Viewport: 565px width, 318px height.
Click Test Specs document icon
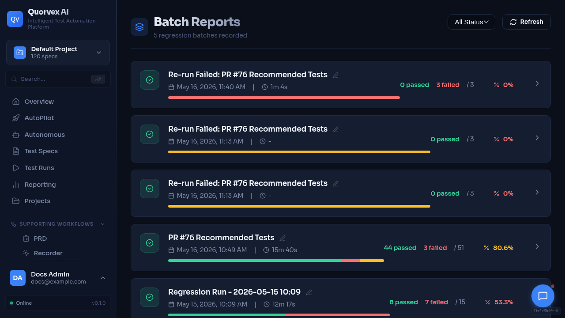tap(16, 151)
